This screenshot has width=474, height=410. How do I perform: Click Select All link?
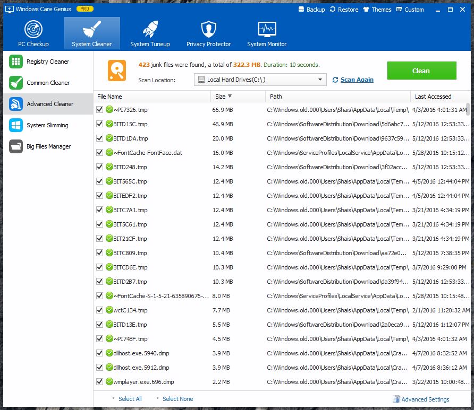coord(130,399)
